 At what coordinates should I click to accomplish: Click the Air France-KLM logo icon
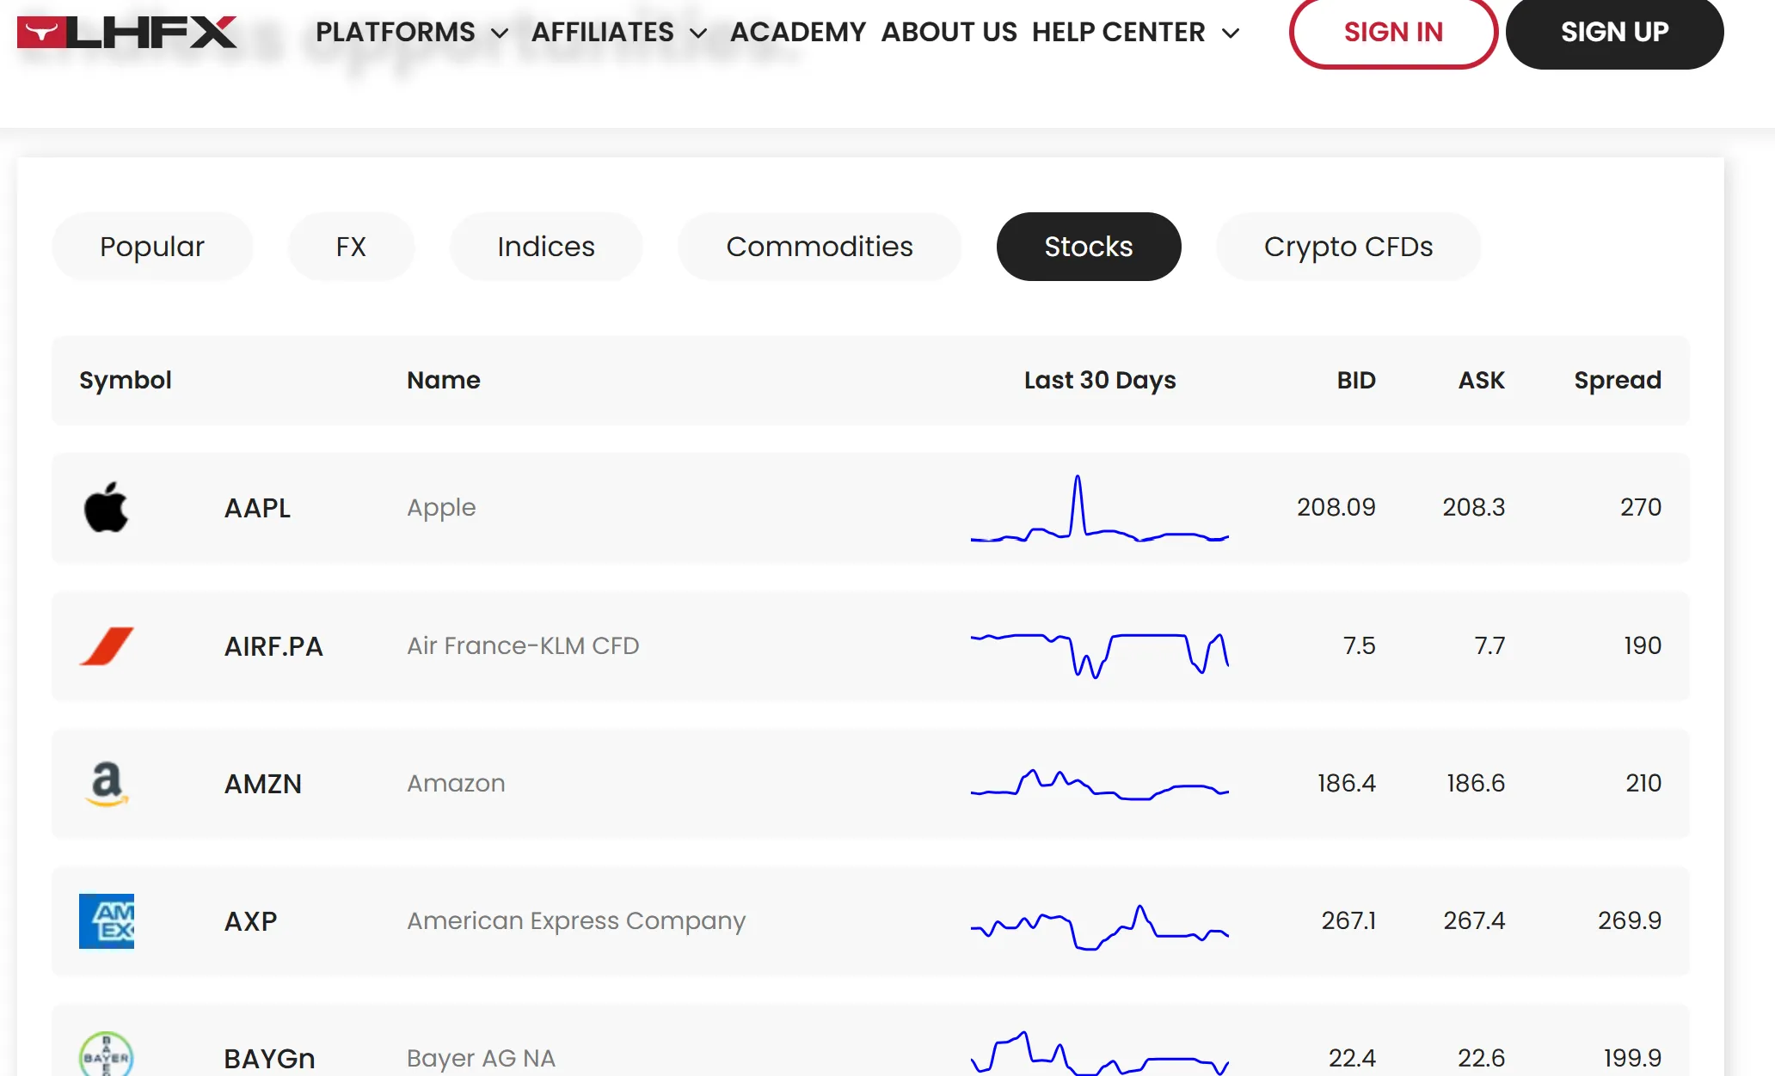click(x=107, y=646)
